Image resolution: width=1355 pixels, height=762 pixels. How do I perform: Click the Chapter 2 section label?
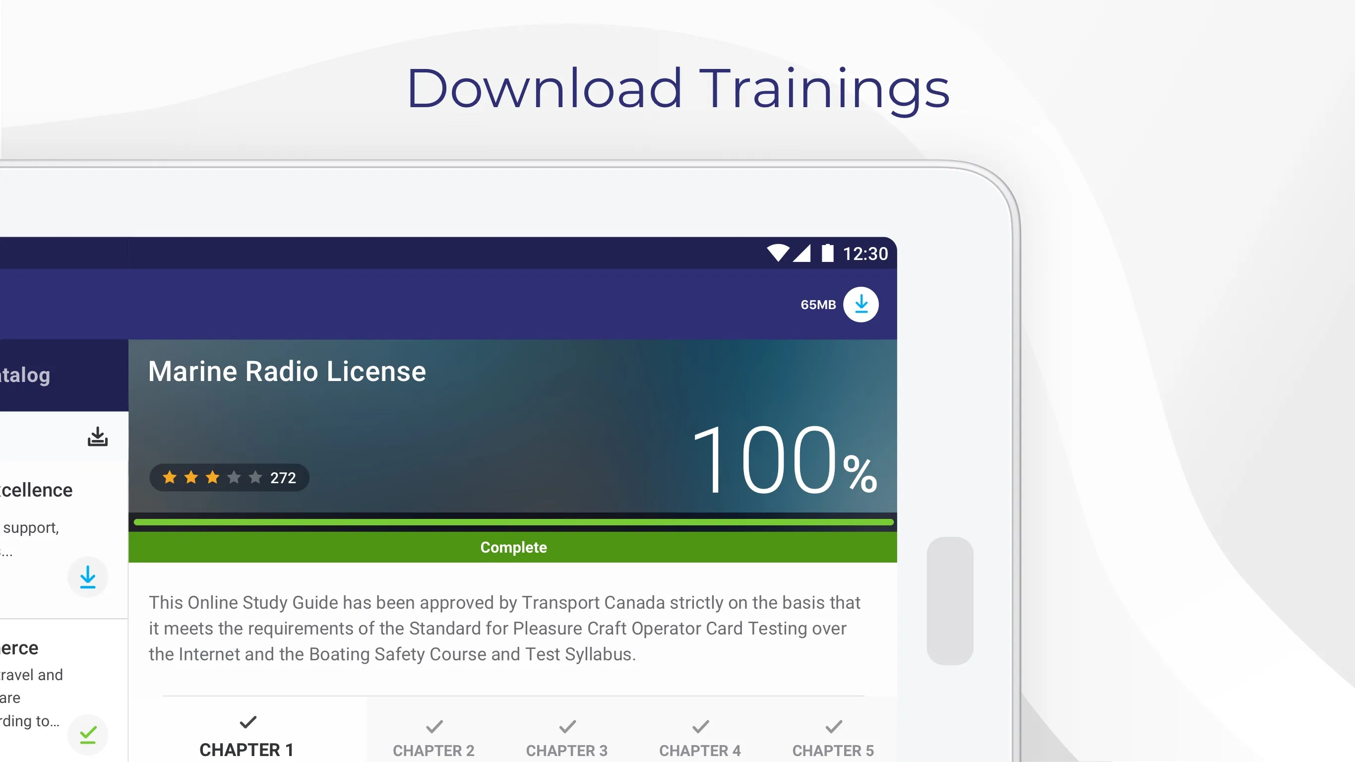click(433, 750)
